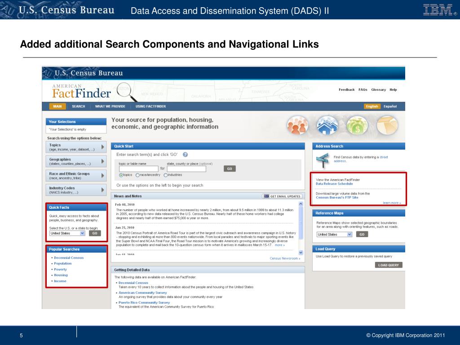Open the Data Release Schedule link
The image size is (460, 345).
(334, 184)
